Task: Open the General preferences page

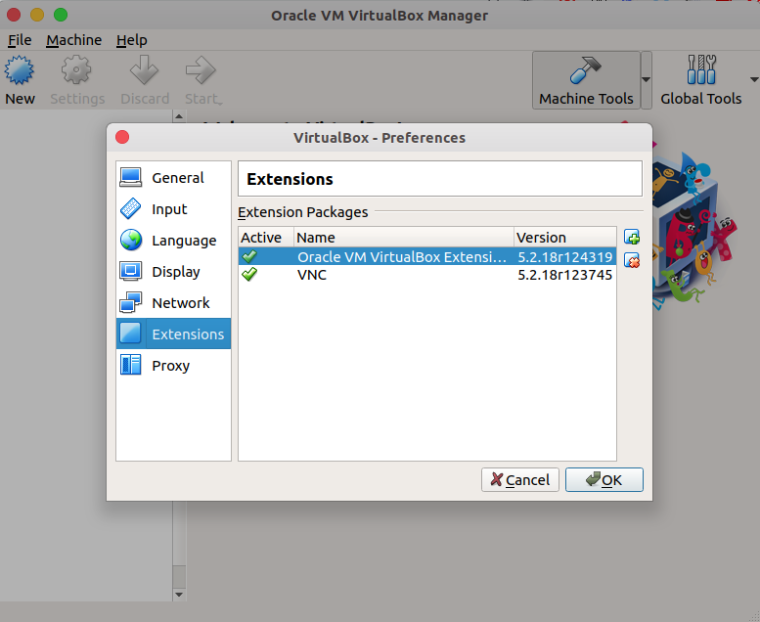Action: (173, 177)
